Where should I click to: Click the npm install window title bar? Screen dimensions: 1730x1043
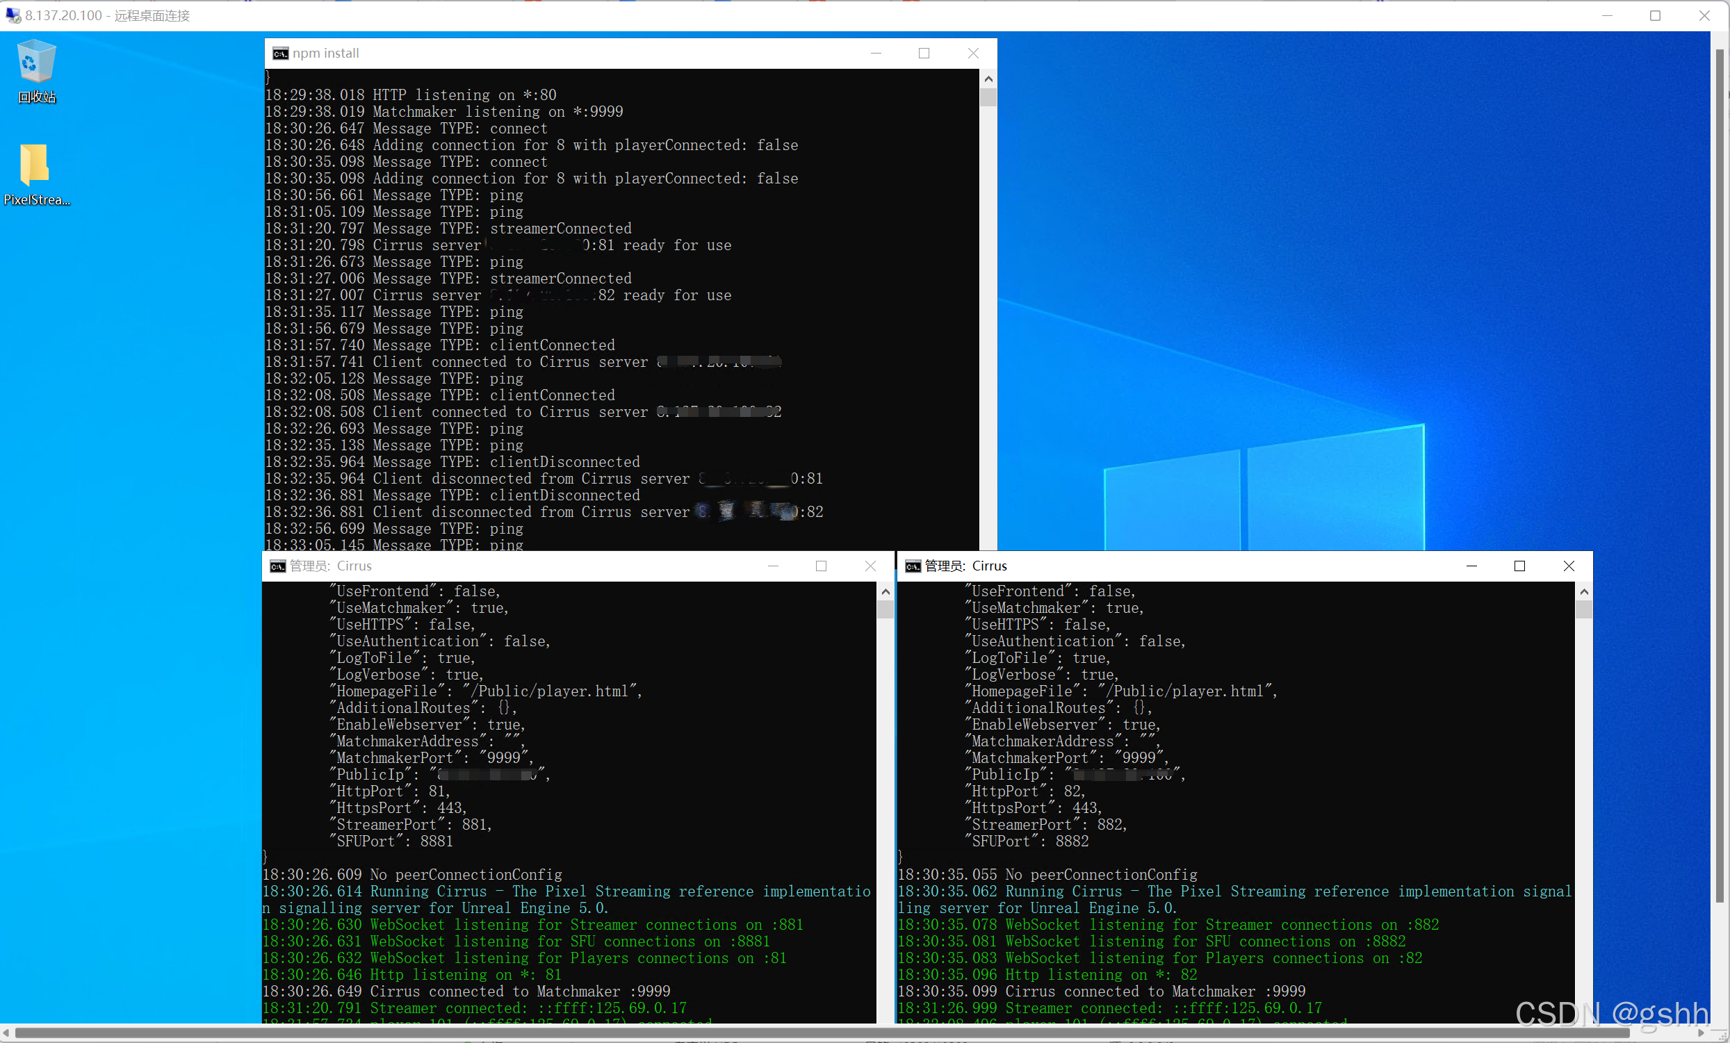(562, 54)
